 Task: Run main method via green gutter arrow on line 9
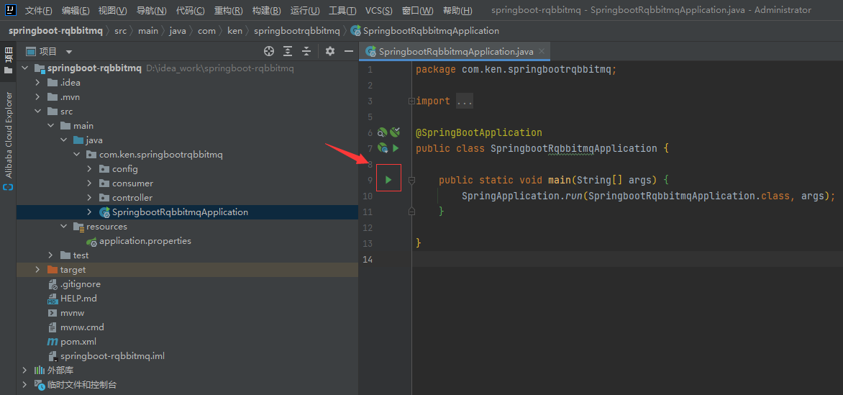point(388,180)
